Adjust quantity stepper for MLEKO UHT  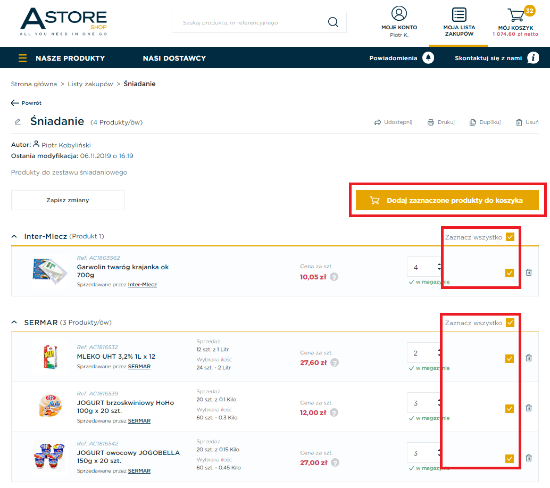[439, 353]
